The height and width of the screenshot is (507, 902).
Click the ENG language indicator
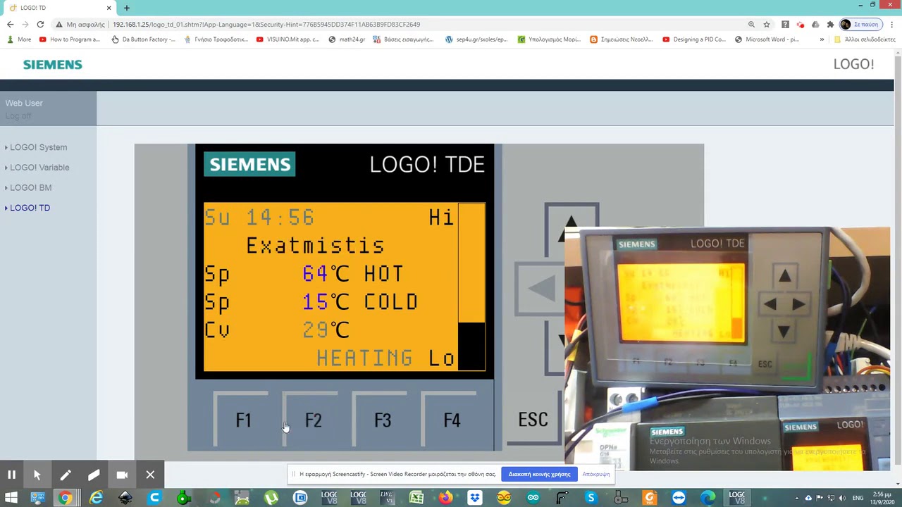point(858,498)
